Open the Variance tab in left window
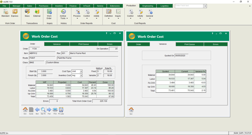This screenshot has width=252, height=135. (x=57, y=44)
